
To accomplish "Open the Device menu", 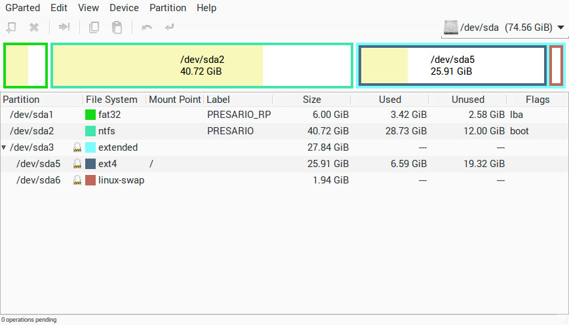I will pos(124,8).
